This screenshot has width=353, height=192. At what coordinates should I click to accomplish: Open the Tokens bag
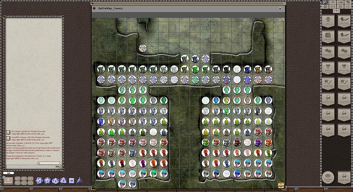click(x=328, y=178)
